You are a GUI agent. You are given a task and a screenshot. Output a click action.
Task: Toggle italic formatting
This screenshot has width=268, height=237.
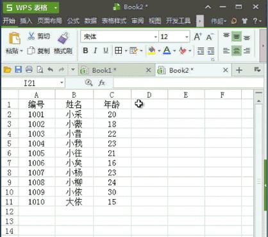(96, 51)
